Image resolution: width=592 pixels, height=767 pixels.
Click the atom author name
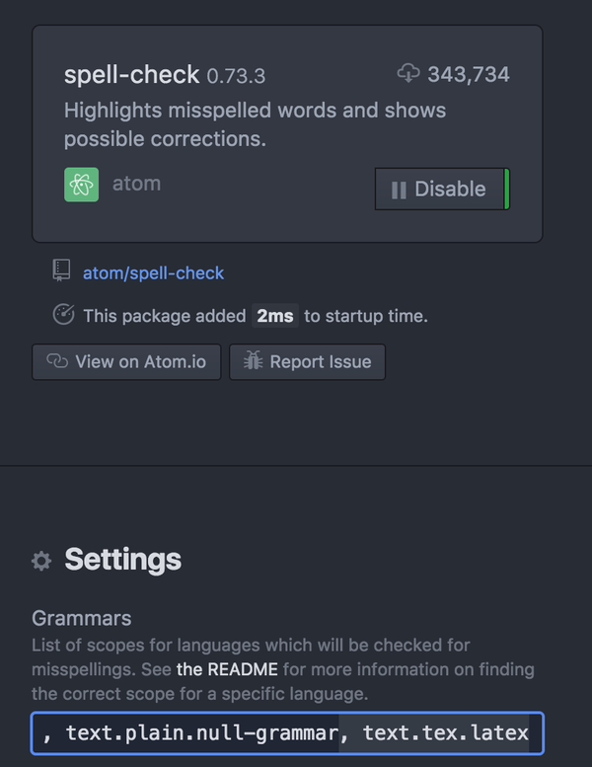136,184
